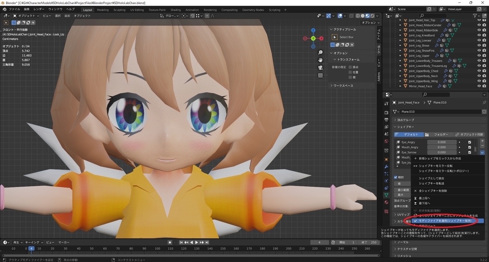Open the Modifier properties wrench tab
The height and width of the screenshot is (262, 489).
click(386, 166)
